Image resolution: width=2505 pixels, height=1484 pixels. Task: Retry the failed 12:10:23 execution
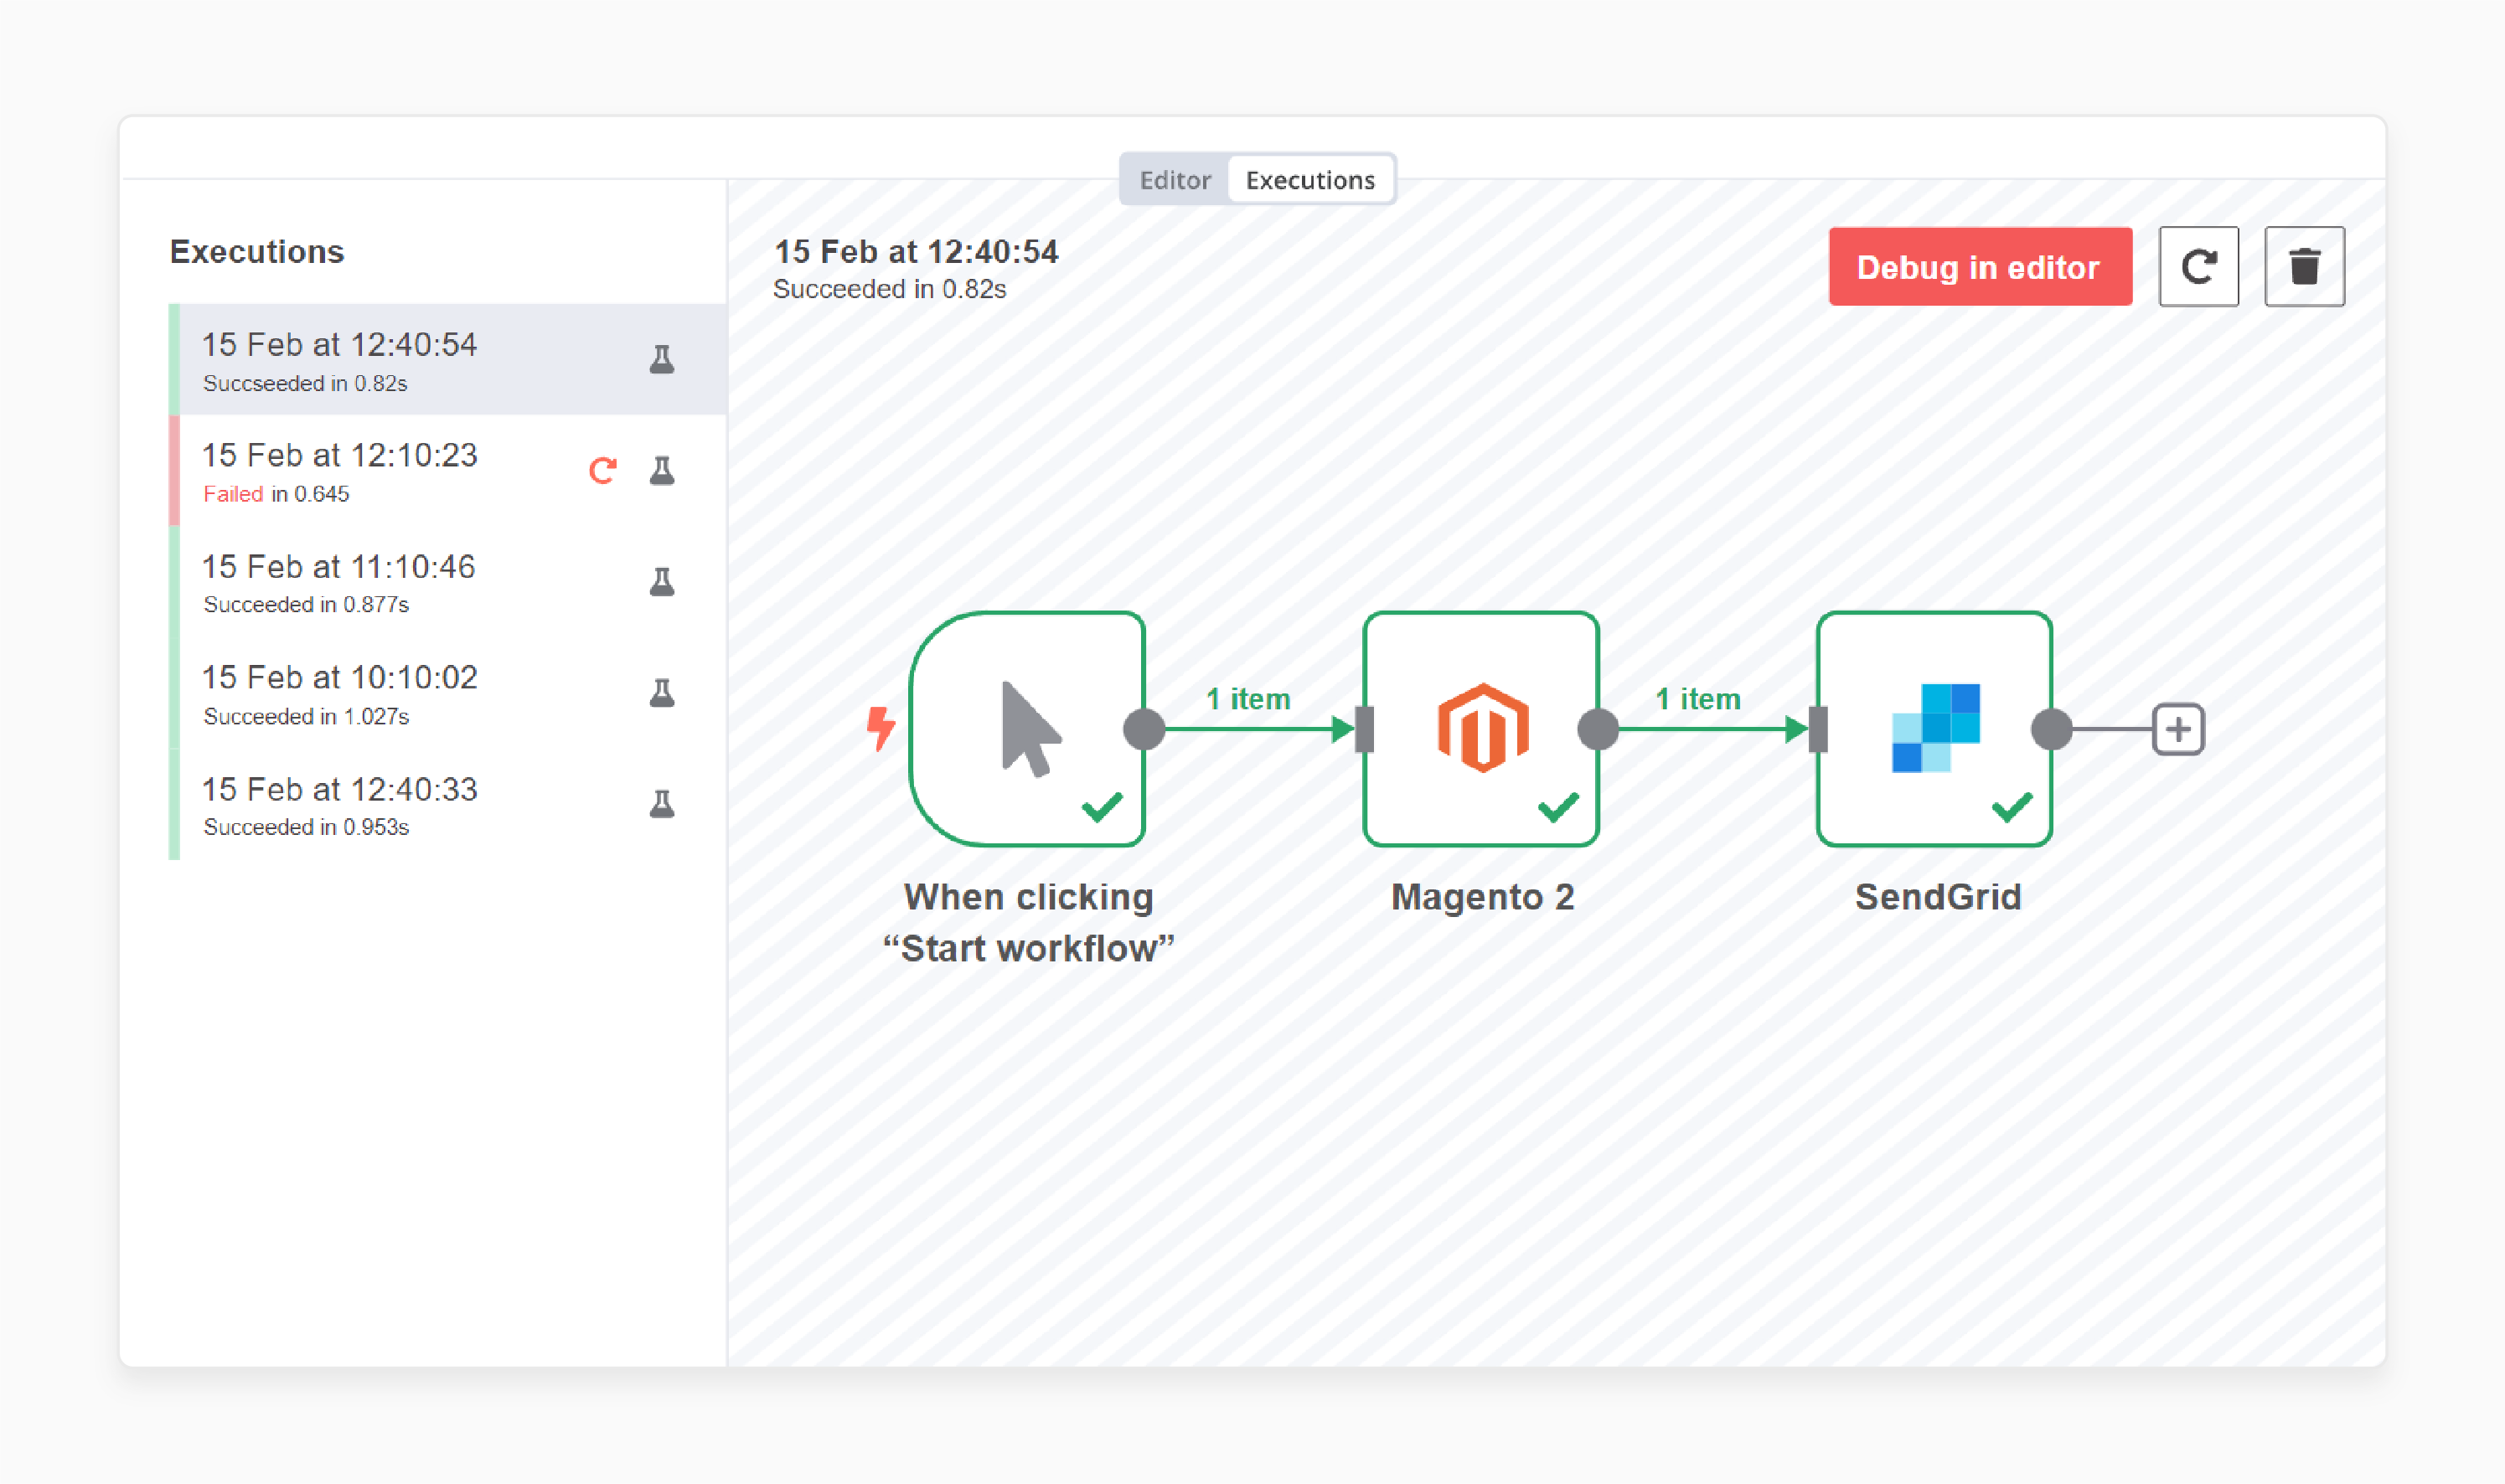[602, 471]
